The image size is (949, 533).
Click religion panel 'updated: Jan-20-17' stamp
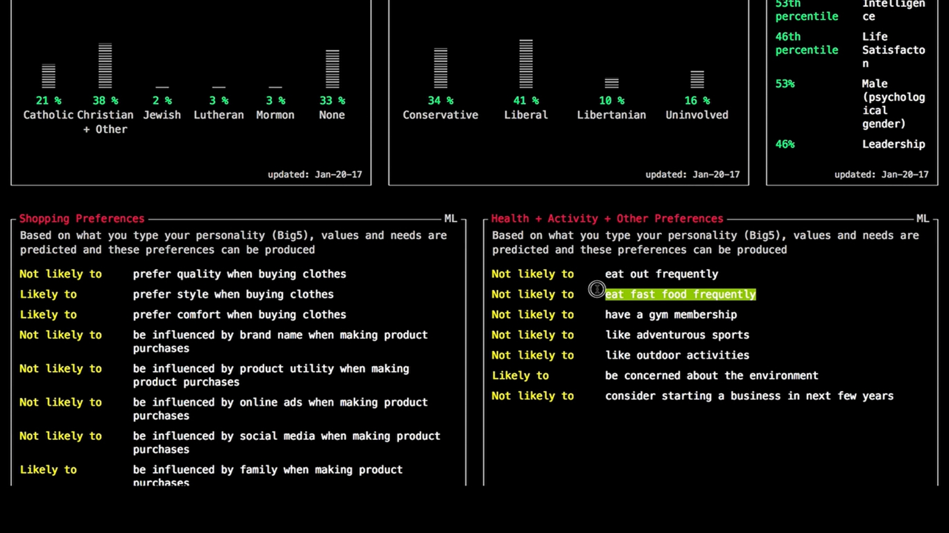pyautogui.click(x=315, y=174)
